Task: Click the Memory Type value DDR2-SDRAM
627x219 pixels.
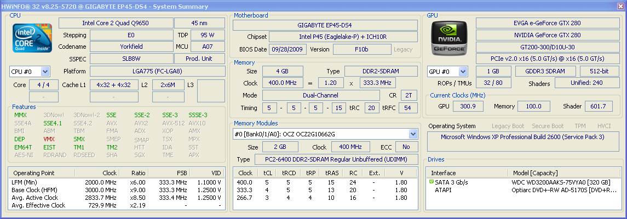Action: 381,72
